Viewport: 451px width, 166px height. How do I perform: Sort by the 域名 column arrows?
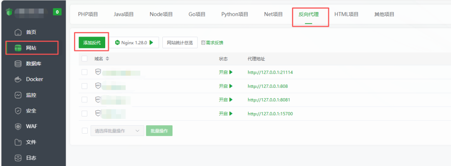(107, 59)
